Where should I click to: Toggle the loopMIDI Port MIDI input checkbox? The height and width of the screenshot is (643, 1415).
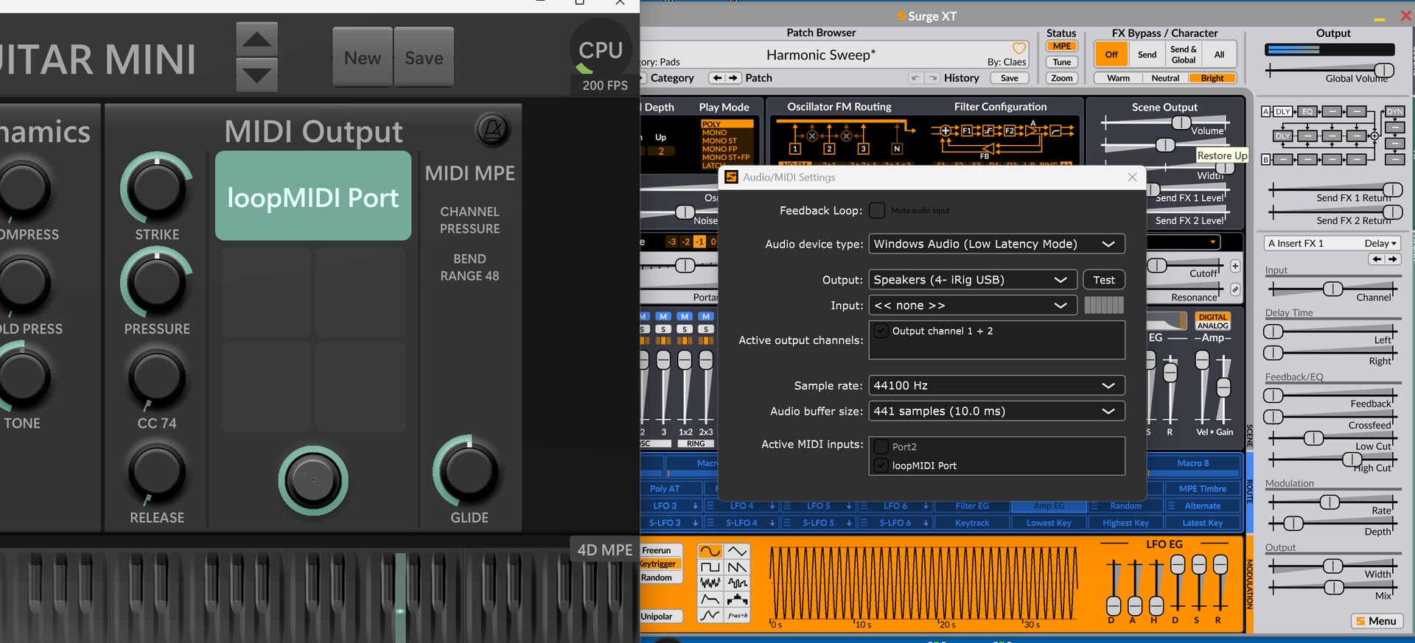point(881,465)
